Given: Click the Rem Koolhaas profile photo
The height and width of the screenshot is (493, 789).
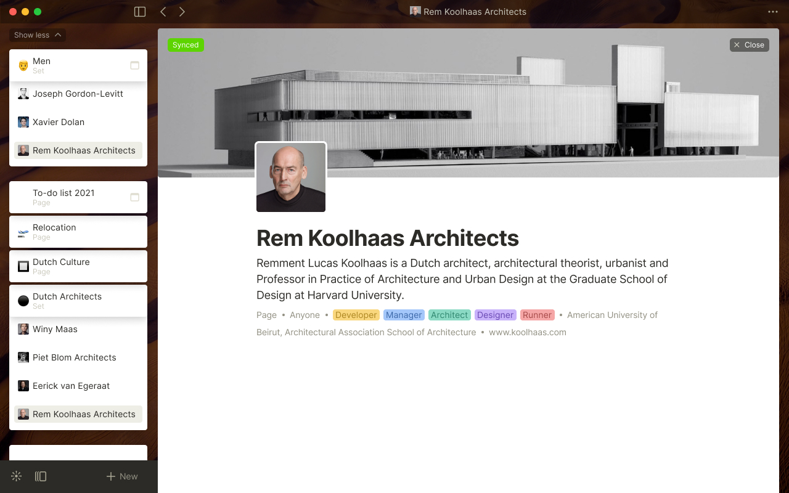Looking at the screenshot, I should (x=291, y=177).
